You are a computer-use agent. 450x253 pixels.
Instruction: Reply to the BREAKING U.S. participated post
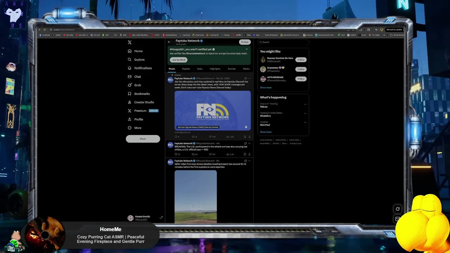coord(176,154)
